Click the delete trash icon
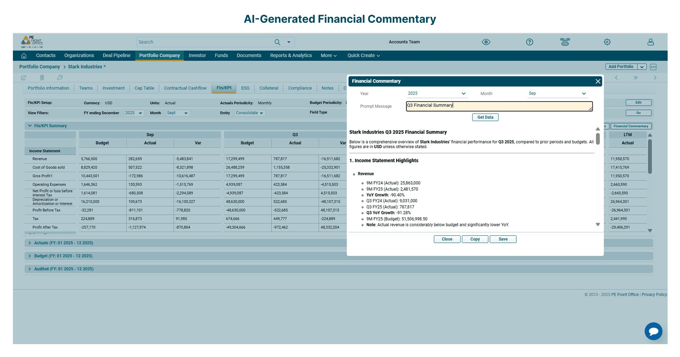The image size is (680, 357). (42, 78)
